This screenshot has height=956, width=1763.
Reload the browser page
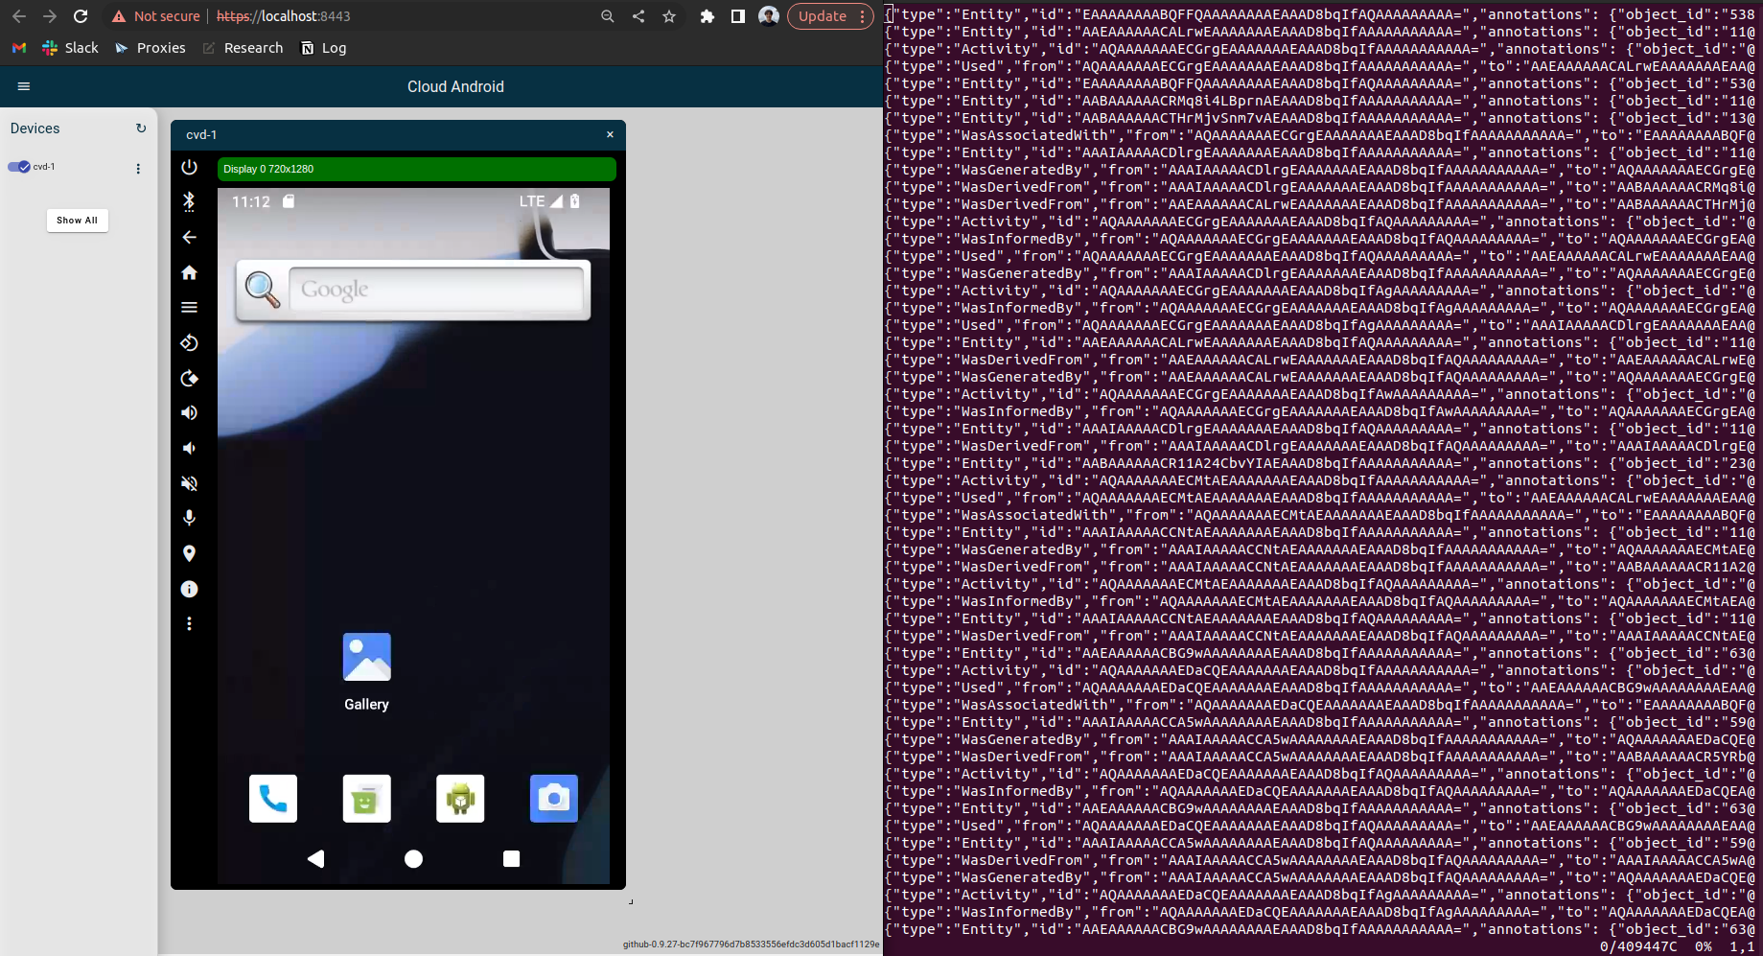pos(81,16)
